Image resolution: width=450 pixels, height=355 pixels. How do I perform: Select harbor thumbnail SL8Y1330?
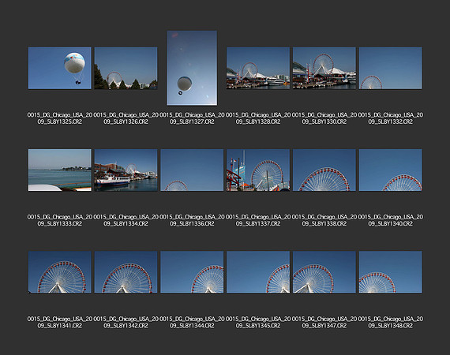pyautogui.click(x=324, y=68)
